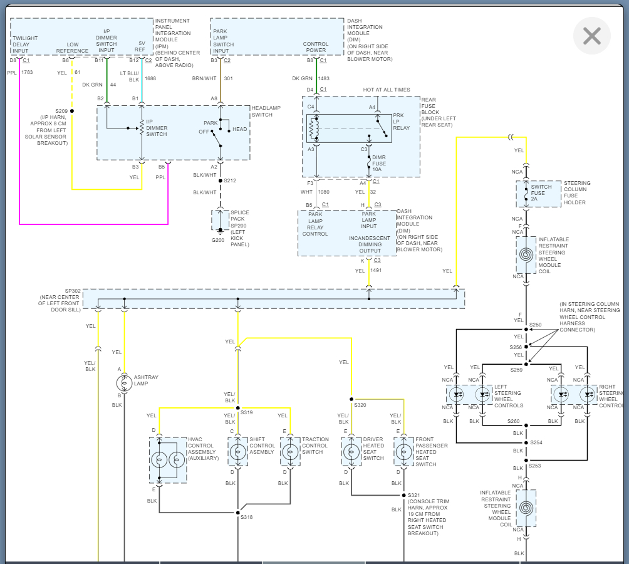The height and width of the screenshot is (564, 629).
Task: Click the upper Inflatable Restraint coil symbol
Action: coord(526,256)
